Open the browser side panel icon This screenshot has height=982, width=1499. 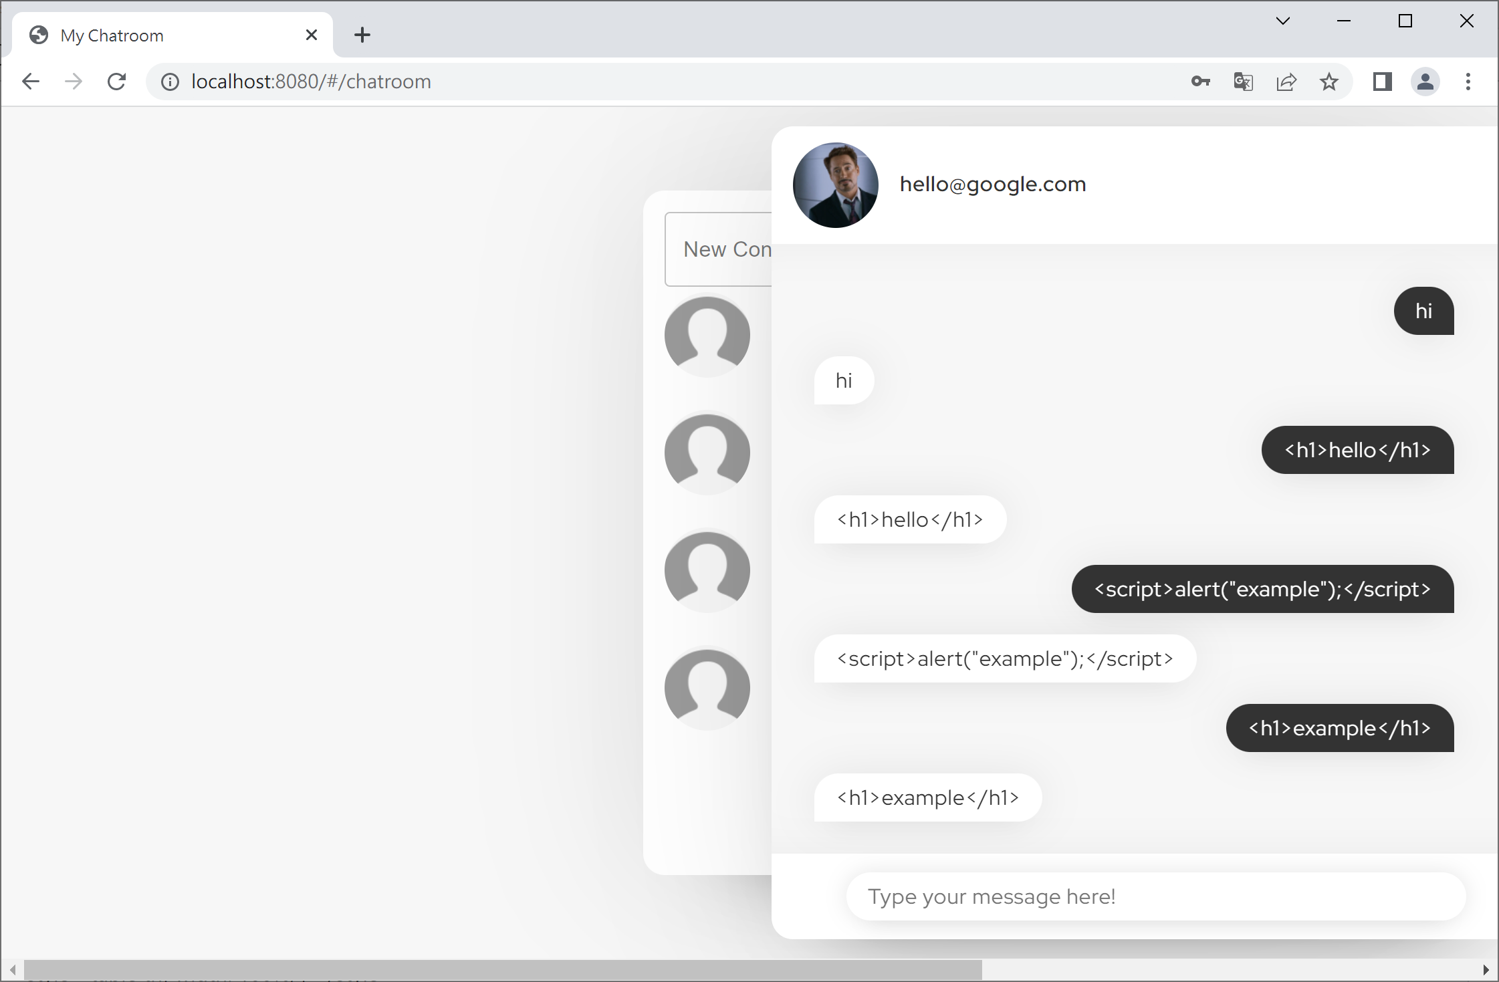pyautogui.click(x=1382, y=81)
